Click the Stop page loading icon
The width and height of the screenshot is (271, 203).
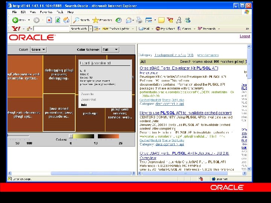(49, 20)
